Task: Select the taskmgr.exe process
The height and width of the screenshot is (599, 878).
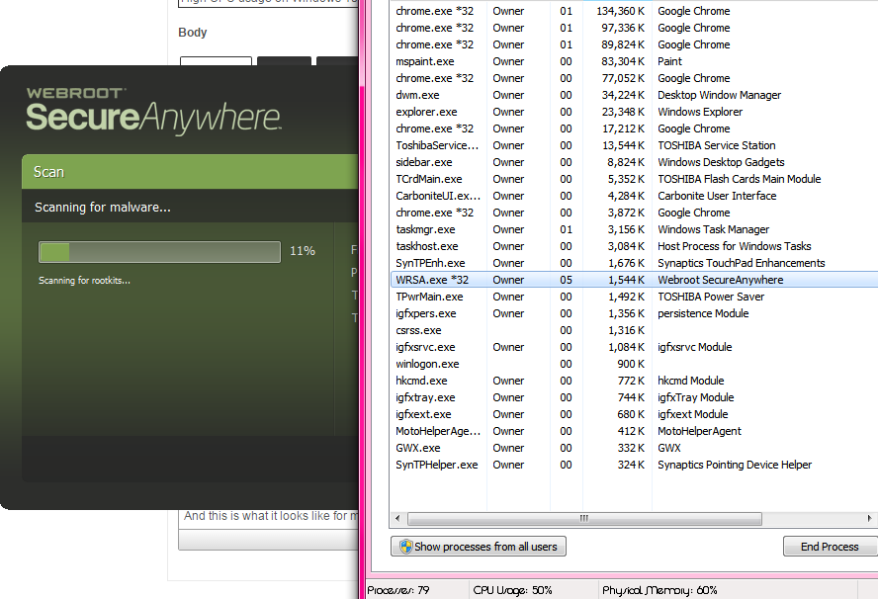Action: click(634, 229)
